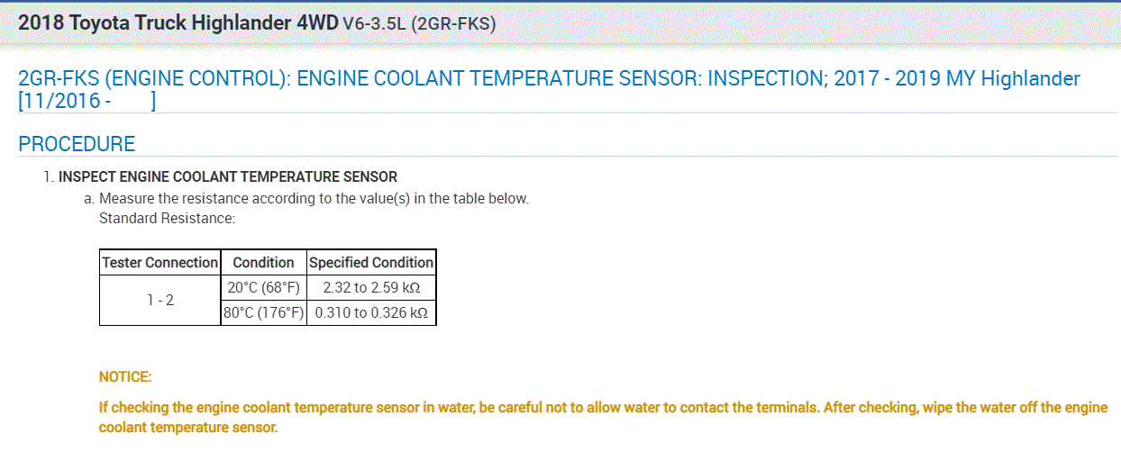
Task: Click the 2018 Toyota Truck Highlander 4WD title
Action: [x=178, y=23]
